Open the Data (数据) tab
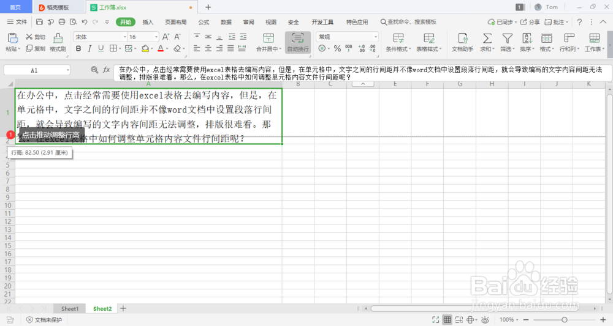Screen dimensions: 613x326 tap(226, 22)
